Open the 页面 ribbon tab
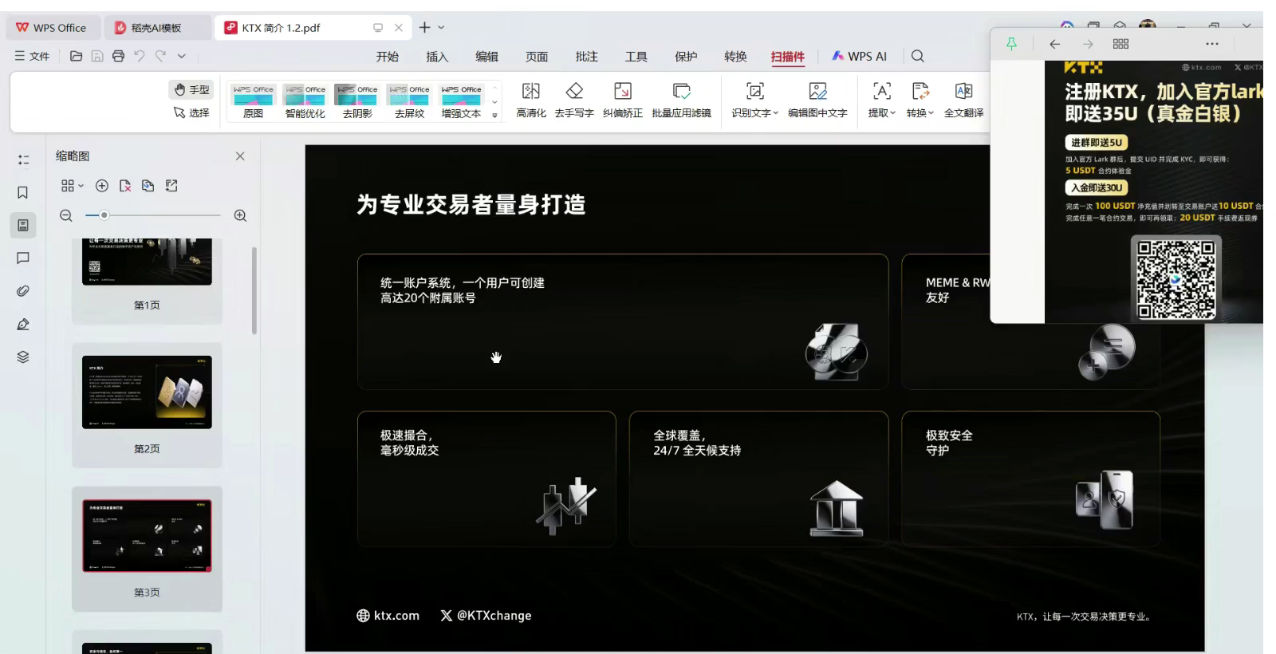 coord(537,57)
